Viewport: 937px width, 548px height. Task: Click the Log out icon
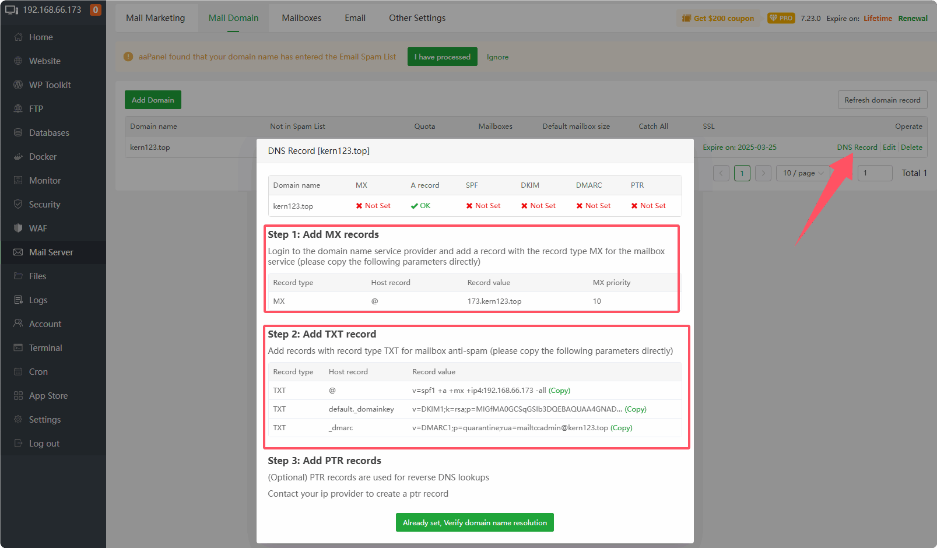18,443
